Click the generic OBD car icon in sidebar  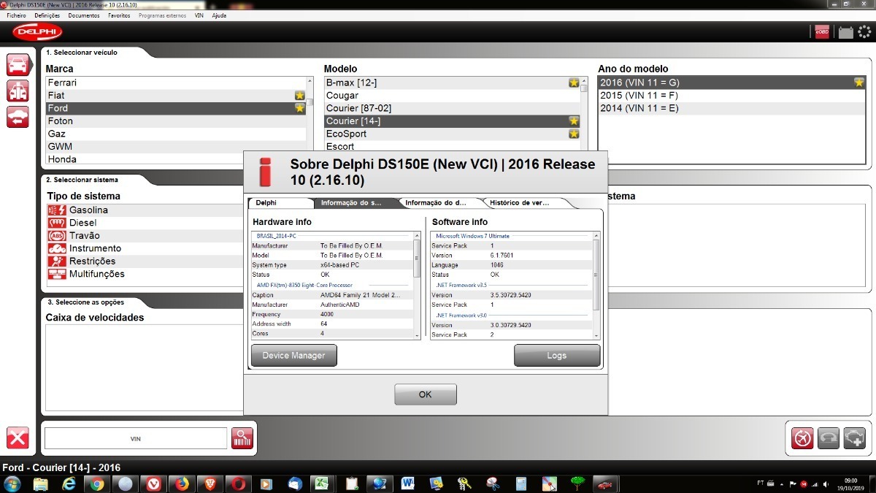[x=18, y=116]
